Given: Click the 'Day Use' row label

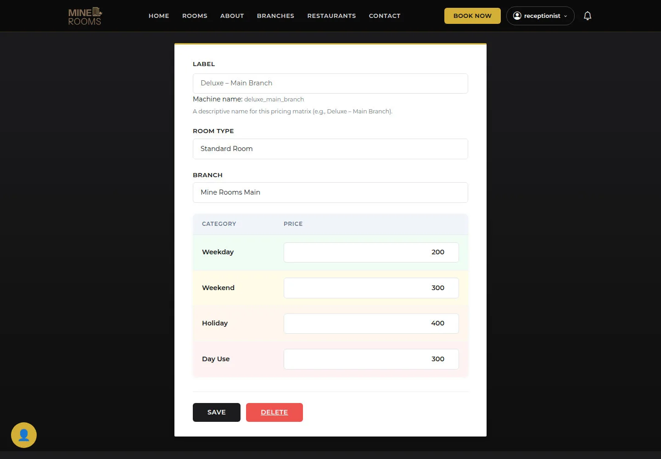Looking at the screenshot, I should pyautogui.click(x=216, y=359).
